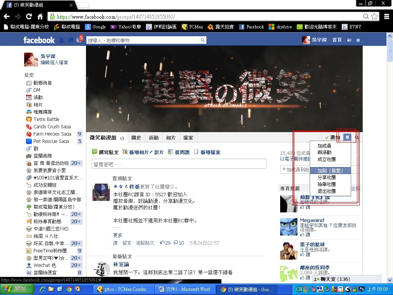Image resolution: width=393 pixels, height=295 pixels.
Task: Open the Chrome menu icon
Action: pyautogui.click(x=386, y=17)
